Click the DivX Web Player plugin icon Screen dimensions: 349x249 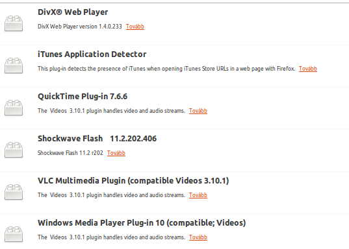point(14,23)
